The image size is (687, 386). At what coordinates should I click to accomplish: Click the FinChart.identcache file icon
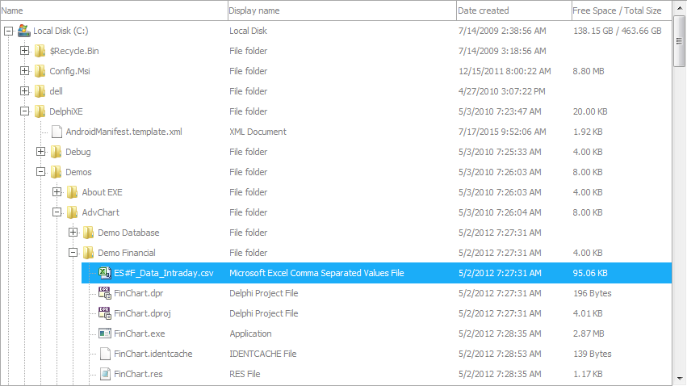[105, 354]
